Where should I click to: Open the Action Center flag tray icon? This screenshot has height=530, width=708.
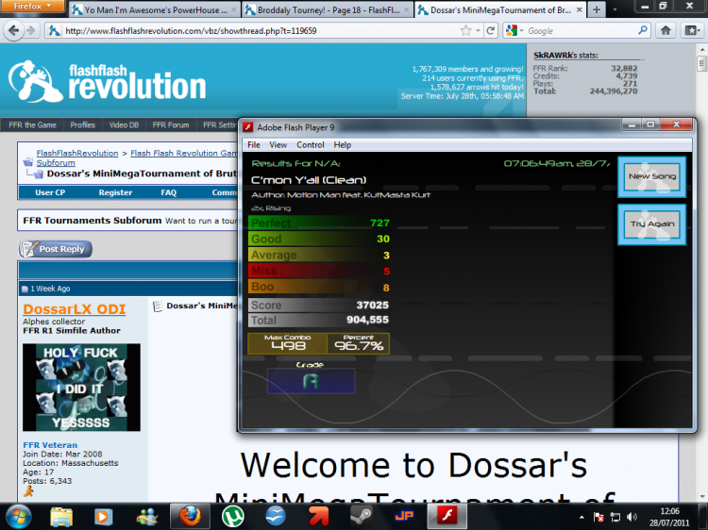click(598, 517)
